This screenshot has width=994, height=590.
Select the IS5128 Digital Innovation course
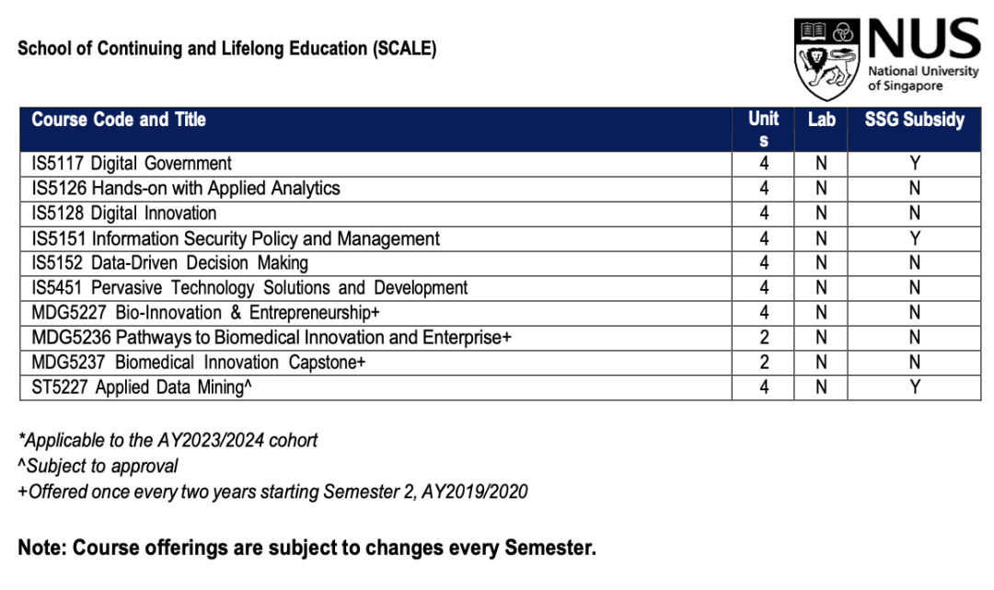(124, 214)
